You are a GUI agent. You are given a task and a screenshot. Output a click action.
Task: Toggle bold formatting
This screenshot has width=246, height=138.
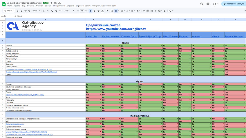[91, 11]
